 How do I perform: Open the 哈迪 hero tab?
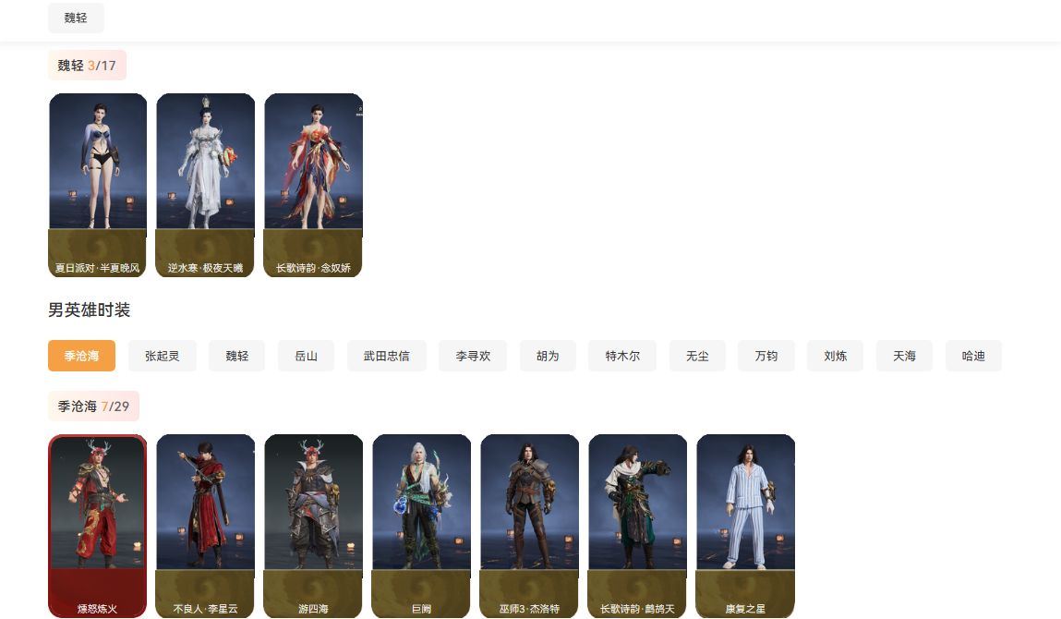click(x=973, y=356)
